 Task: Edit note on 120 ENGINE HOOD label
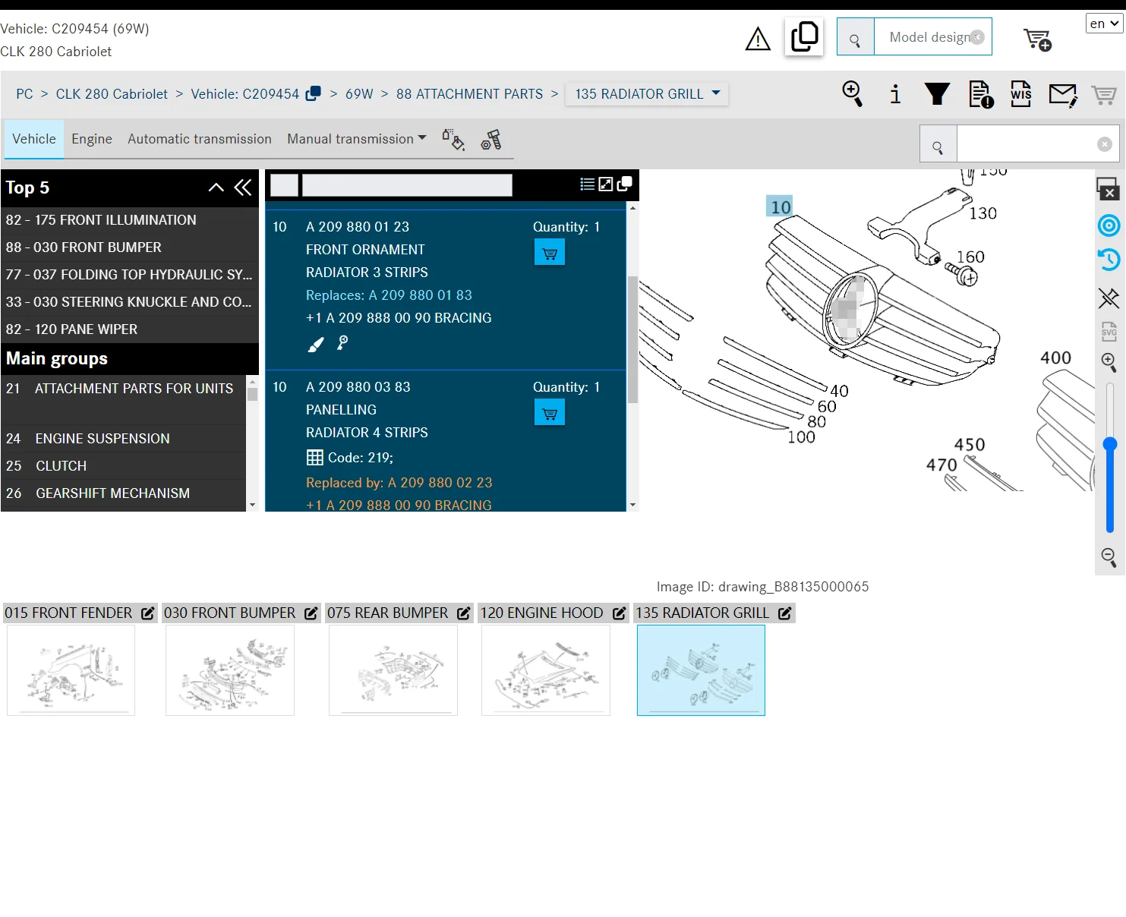pos(620,613)
